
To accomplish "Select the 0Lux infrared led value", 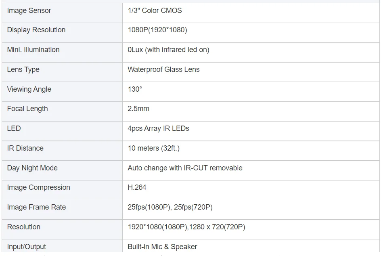I will coord(168,50).
